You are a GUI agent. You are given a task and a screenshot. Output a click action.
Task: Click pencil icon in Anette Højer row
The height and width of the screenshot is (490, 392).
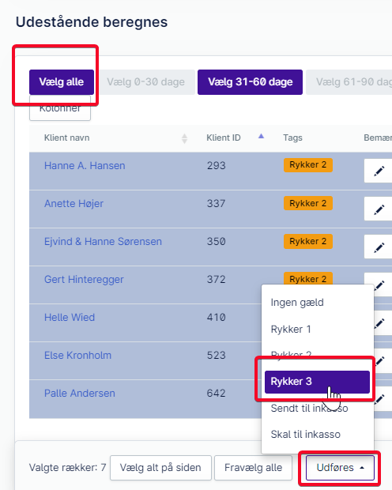[379, 209]
